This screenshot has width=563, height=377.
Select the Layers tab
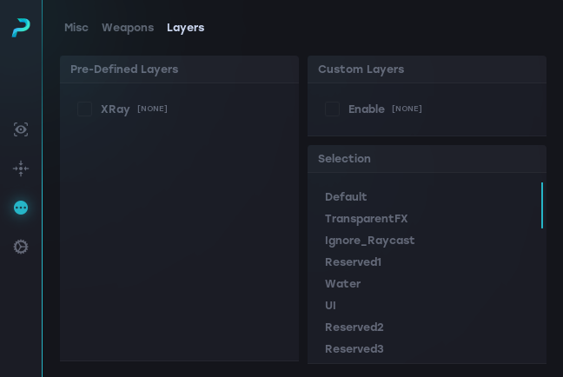point(186,28)
